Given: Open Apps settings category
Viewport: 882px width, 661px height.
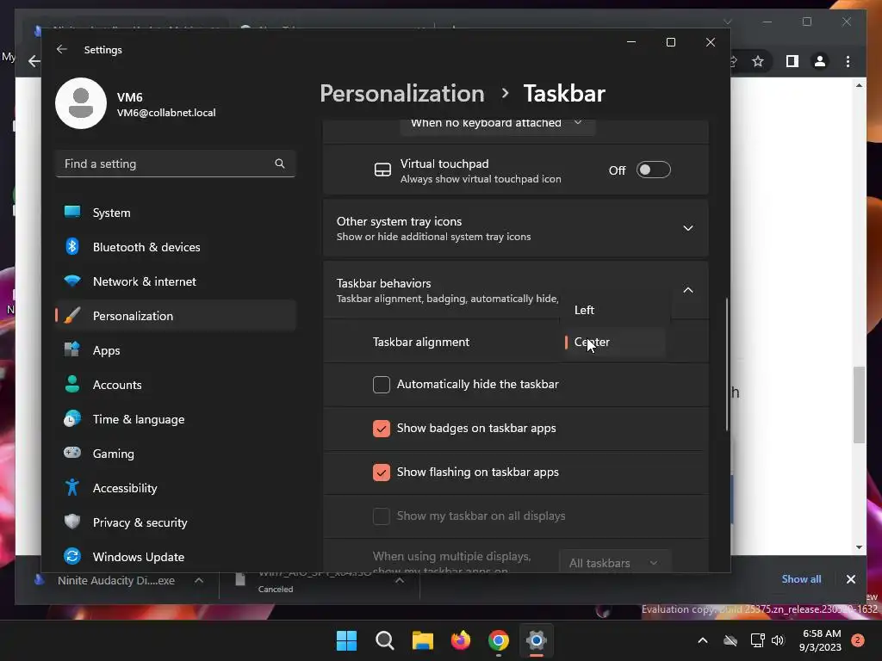Looking at the screenshot, I should point(176,350).
